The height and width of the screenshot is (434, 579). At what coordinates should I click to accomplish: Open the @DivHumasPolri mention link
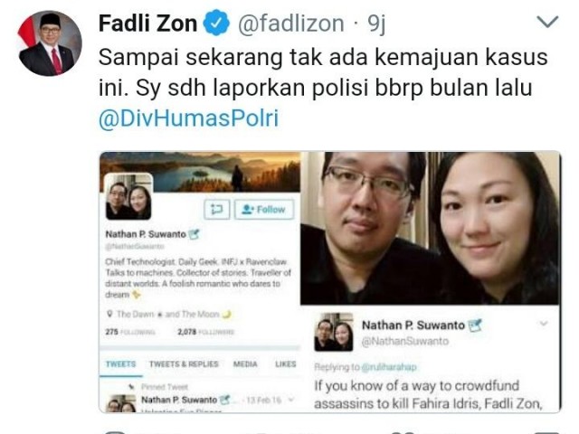(x=188, y=118)
